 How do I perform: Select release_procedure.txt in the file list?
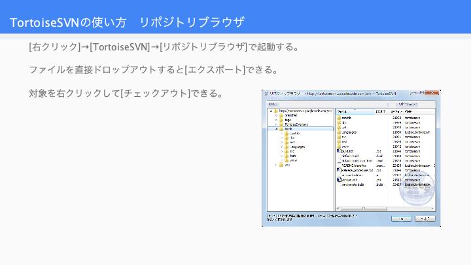point(357,170)
